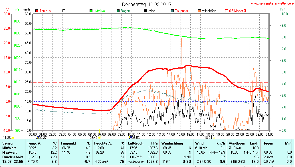Click the bright green Luftdruck color swatch
Screen dimensions: 295x167
click(91, 11)
